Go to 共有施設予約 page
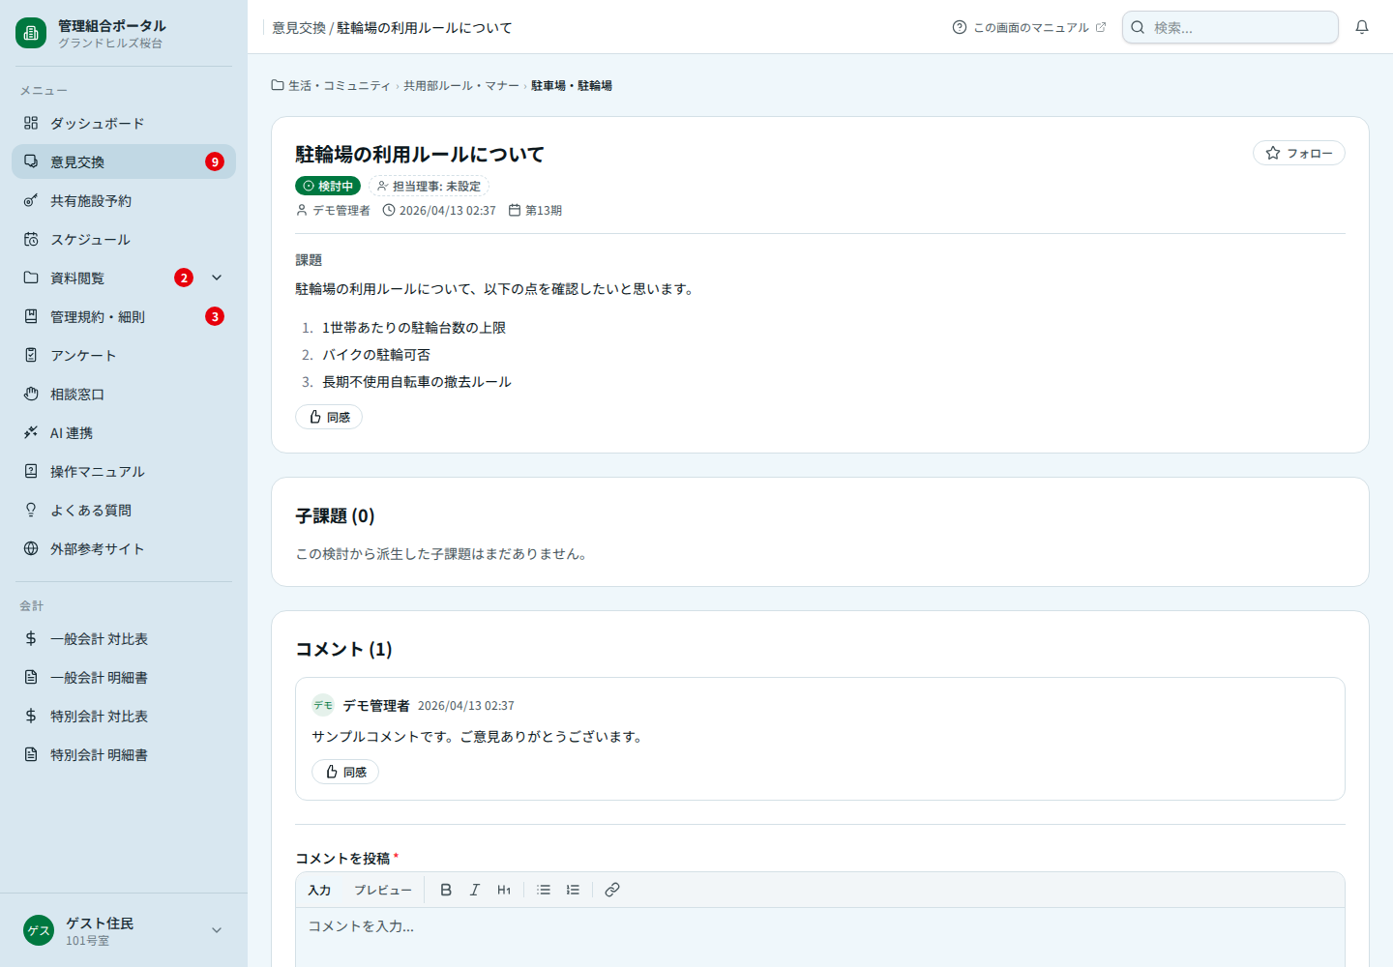The height and width of the screenshot is (967, 1393). coord(124,200)
